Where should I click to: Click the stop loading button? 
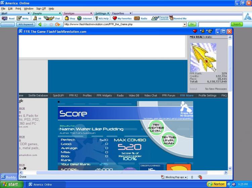click(51, 24)
